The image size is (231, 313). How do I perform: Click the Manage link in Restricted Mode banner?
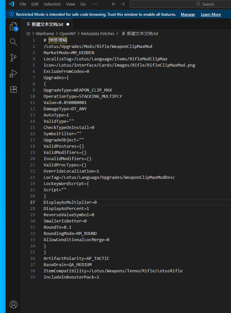188,14
